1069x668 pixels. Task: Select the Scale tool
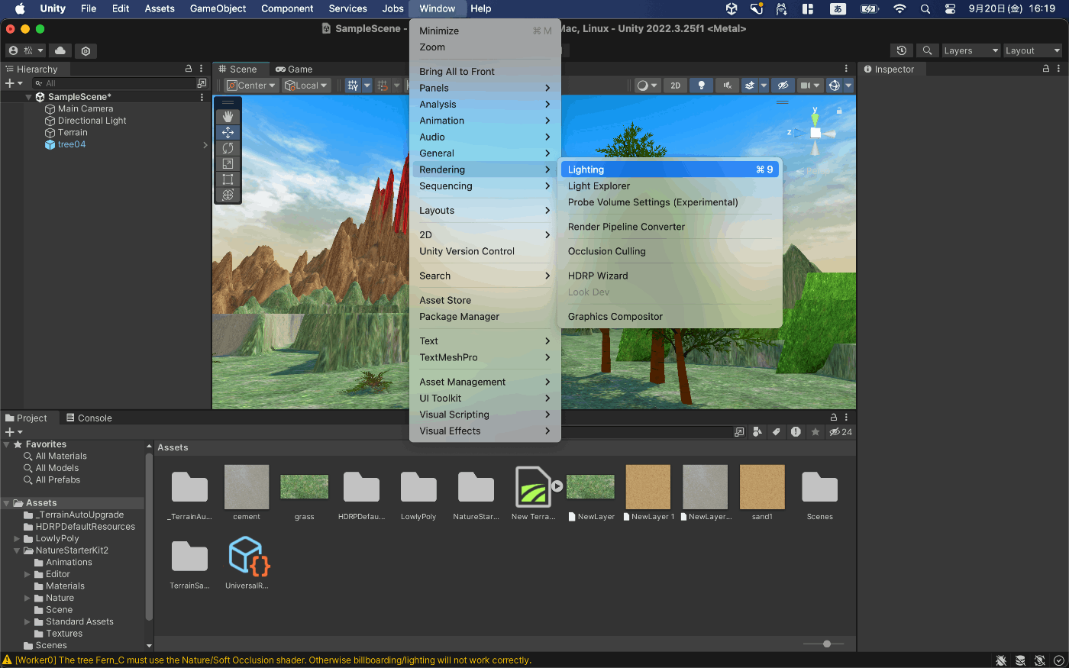(228, 163)
